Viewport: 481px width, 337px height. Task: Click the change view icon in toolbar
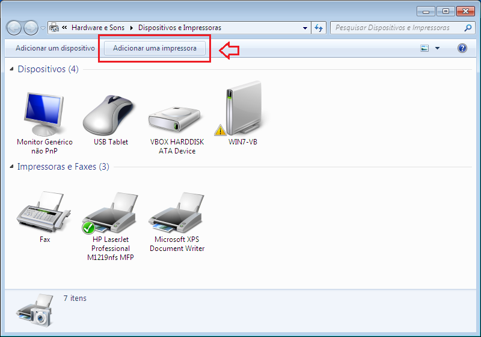(x=424, y=48)
